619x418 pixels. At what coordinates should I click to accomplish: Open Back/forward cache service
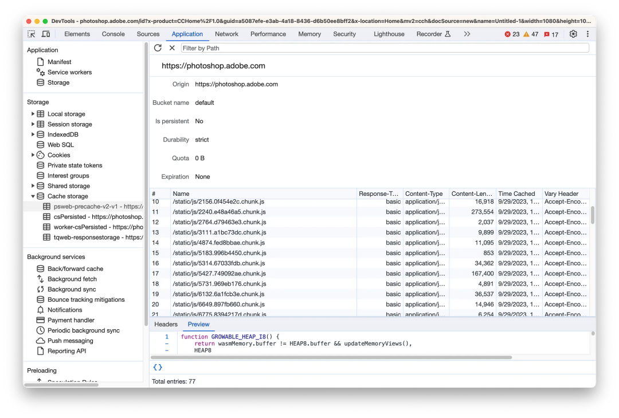(x=75, y=269)
